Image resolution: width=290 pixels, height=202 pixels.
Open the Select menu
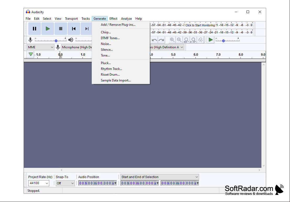47,19
